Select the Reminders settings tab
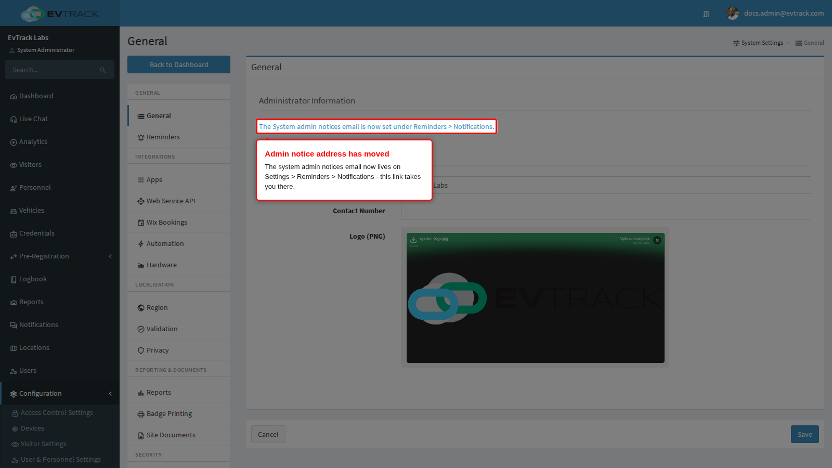The width and height of the screenshot is (832, 468). point(179,137)
